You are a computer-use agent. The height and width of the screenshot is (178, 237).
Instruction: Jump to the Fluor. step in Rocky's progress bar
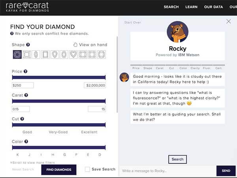[207, 67]
